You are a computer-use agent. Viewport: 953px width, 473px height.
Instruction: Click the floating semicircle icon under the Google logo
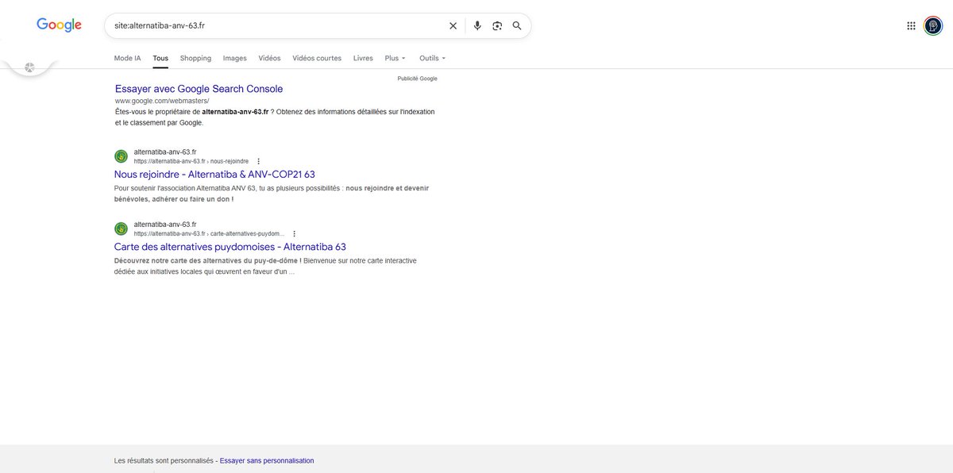coord(29,68)
